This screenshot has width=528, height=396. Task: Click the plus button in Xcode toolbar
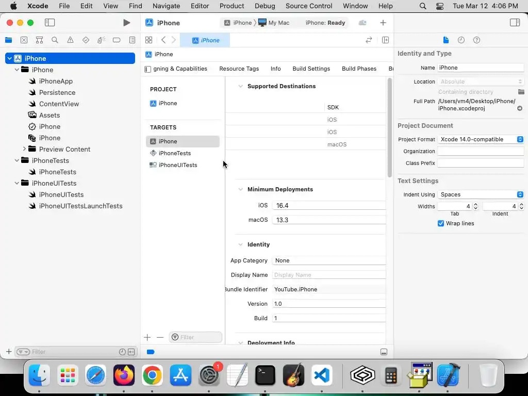pyautogui.click(x=383, y=23)
